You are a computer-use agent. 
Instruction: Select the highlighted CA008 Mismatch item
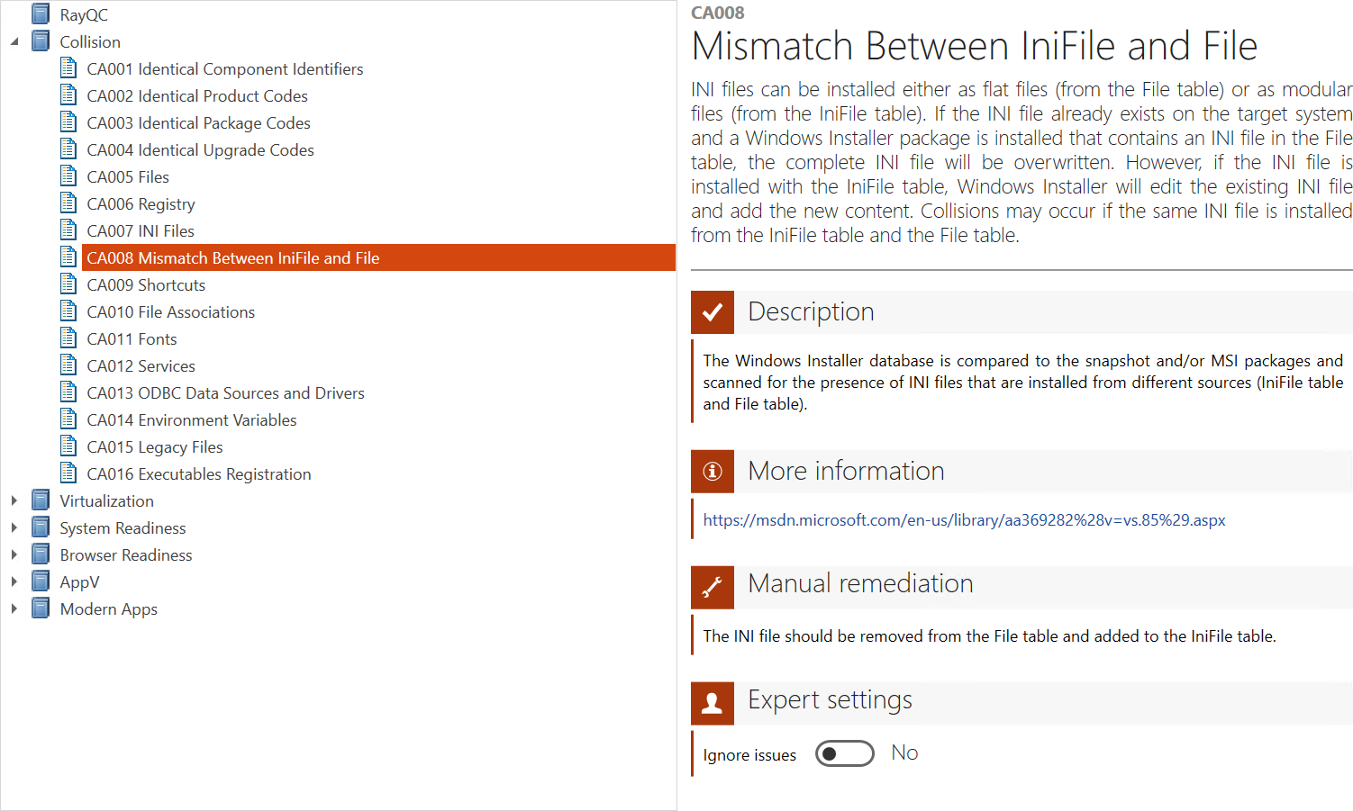(232, 258)
